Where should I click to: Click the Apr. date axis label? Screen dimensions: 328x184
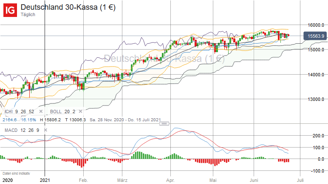pos(170,180)
